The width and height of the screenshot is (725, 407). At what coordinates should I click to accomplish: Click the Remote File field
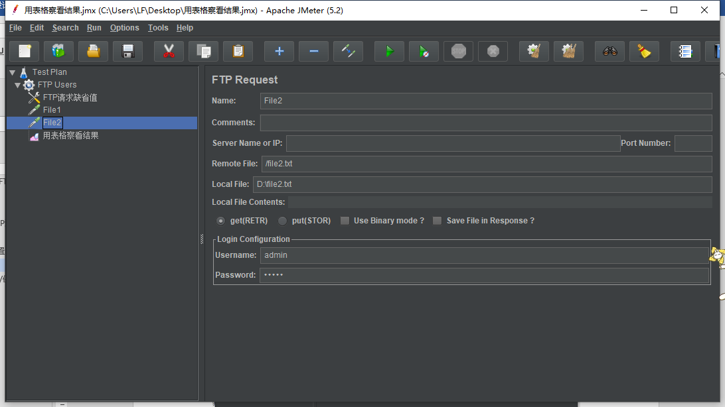pyautogui.click(x=487, y=164)
